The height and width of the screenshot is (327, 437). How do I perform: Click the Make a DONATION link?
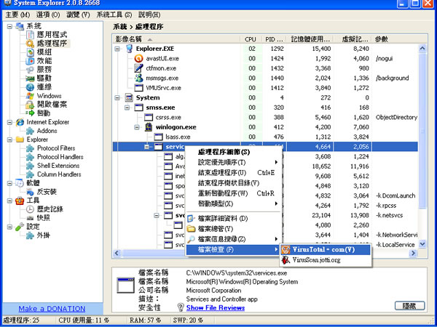52,309
